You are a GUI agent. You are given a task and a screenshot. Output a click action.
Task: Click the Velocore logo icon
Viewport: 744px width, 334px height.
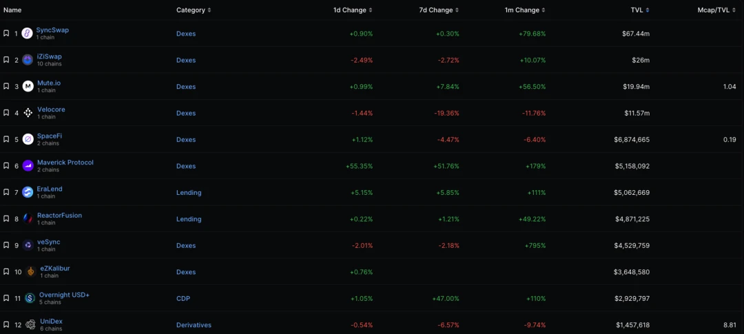pos(28,113)
